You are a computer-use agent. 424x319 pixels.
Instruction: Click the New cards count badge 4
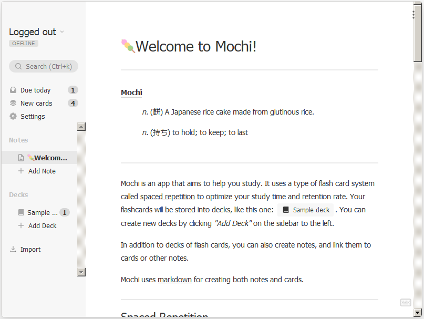(73, 103)
